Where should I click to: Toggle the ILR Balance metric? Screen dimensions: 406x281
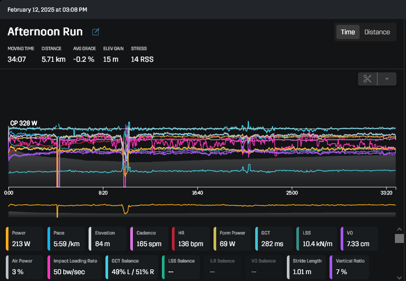(223, 267)
